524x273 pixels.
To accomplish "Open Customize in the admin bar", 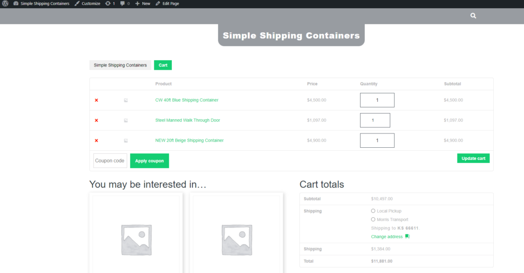I will coord(87,4).
